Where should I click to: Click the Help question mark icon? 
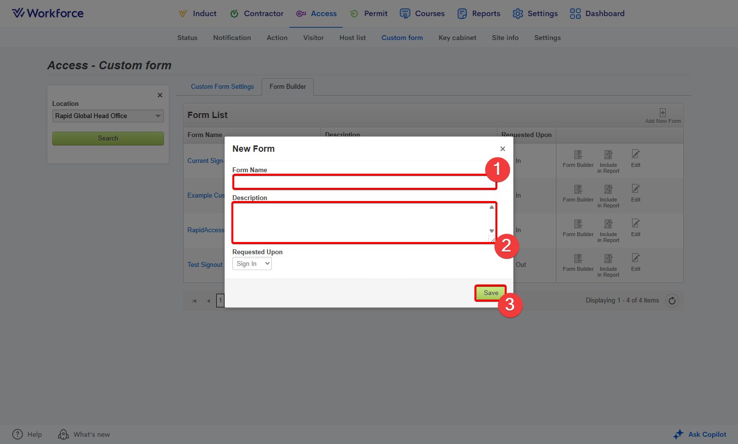[x=18, y=434]
